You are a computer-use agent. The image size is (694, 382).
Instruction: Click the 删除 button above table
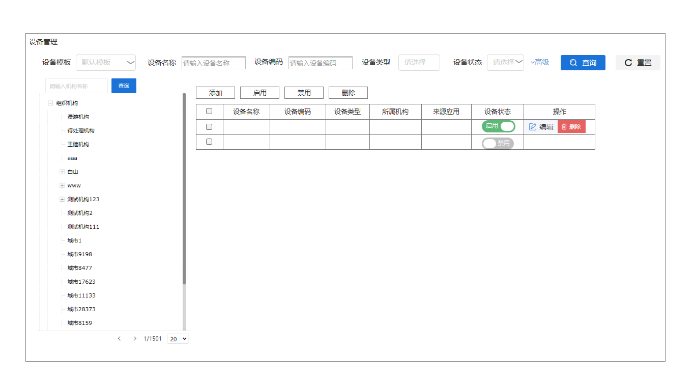[x=349, y=93]
